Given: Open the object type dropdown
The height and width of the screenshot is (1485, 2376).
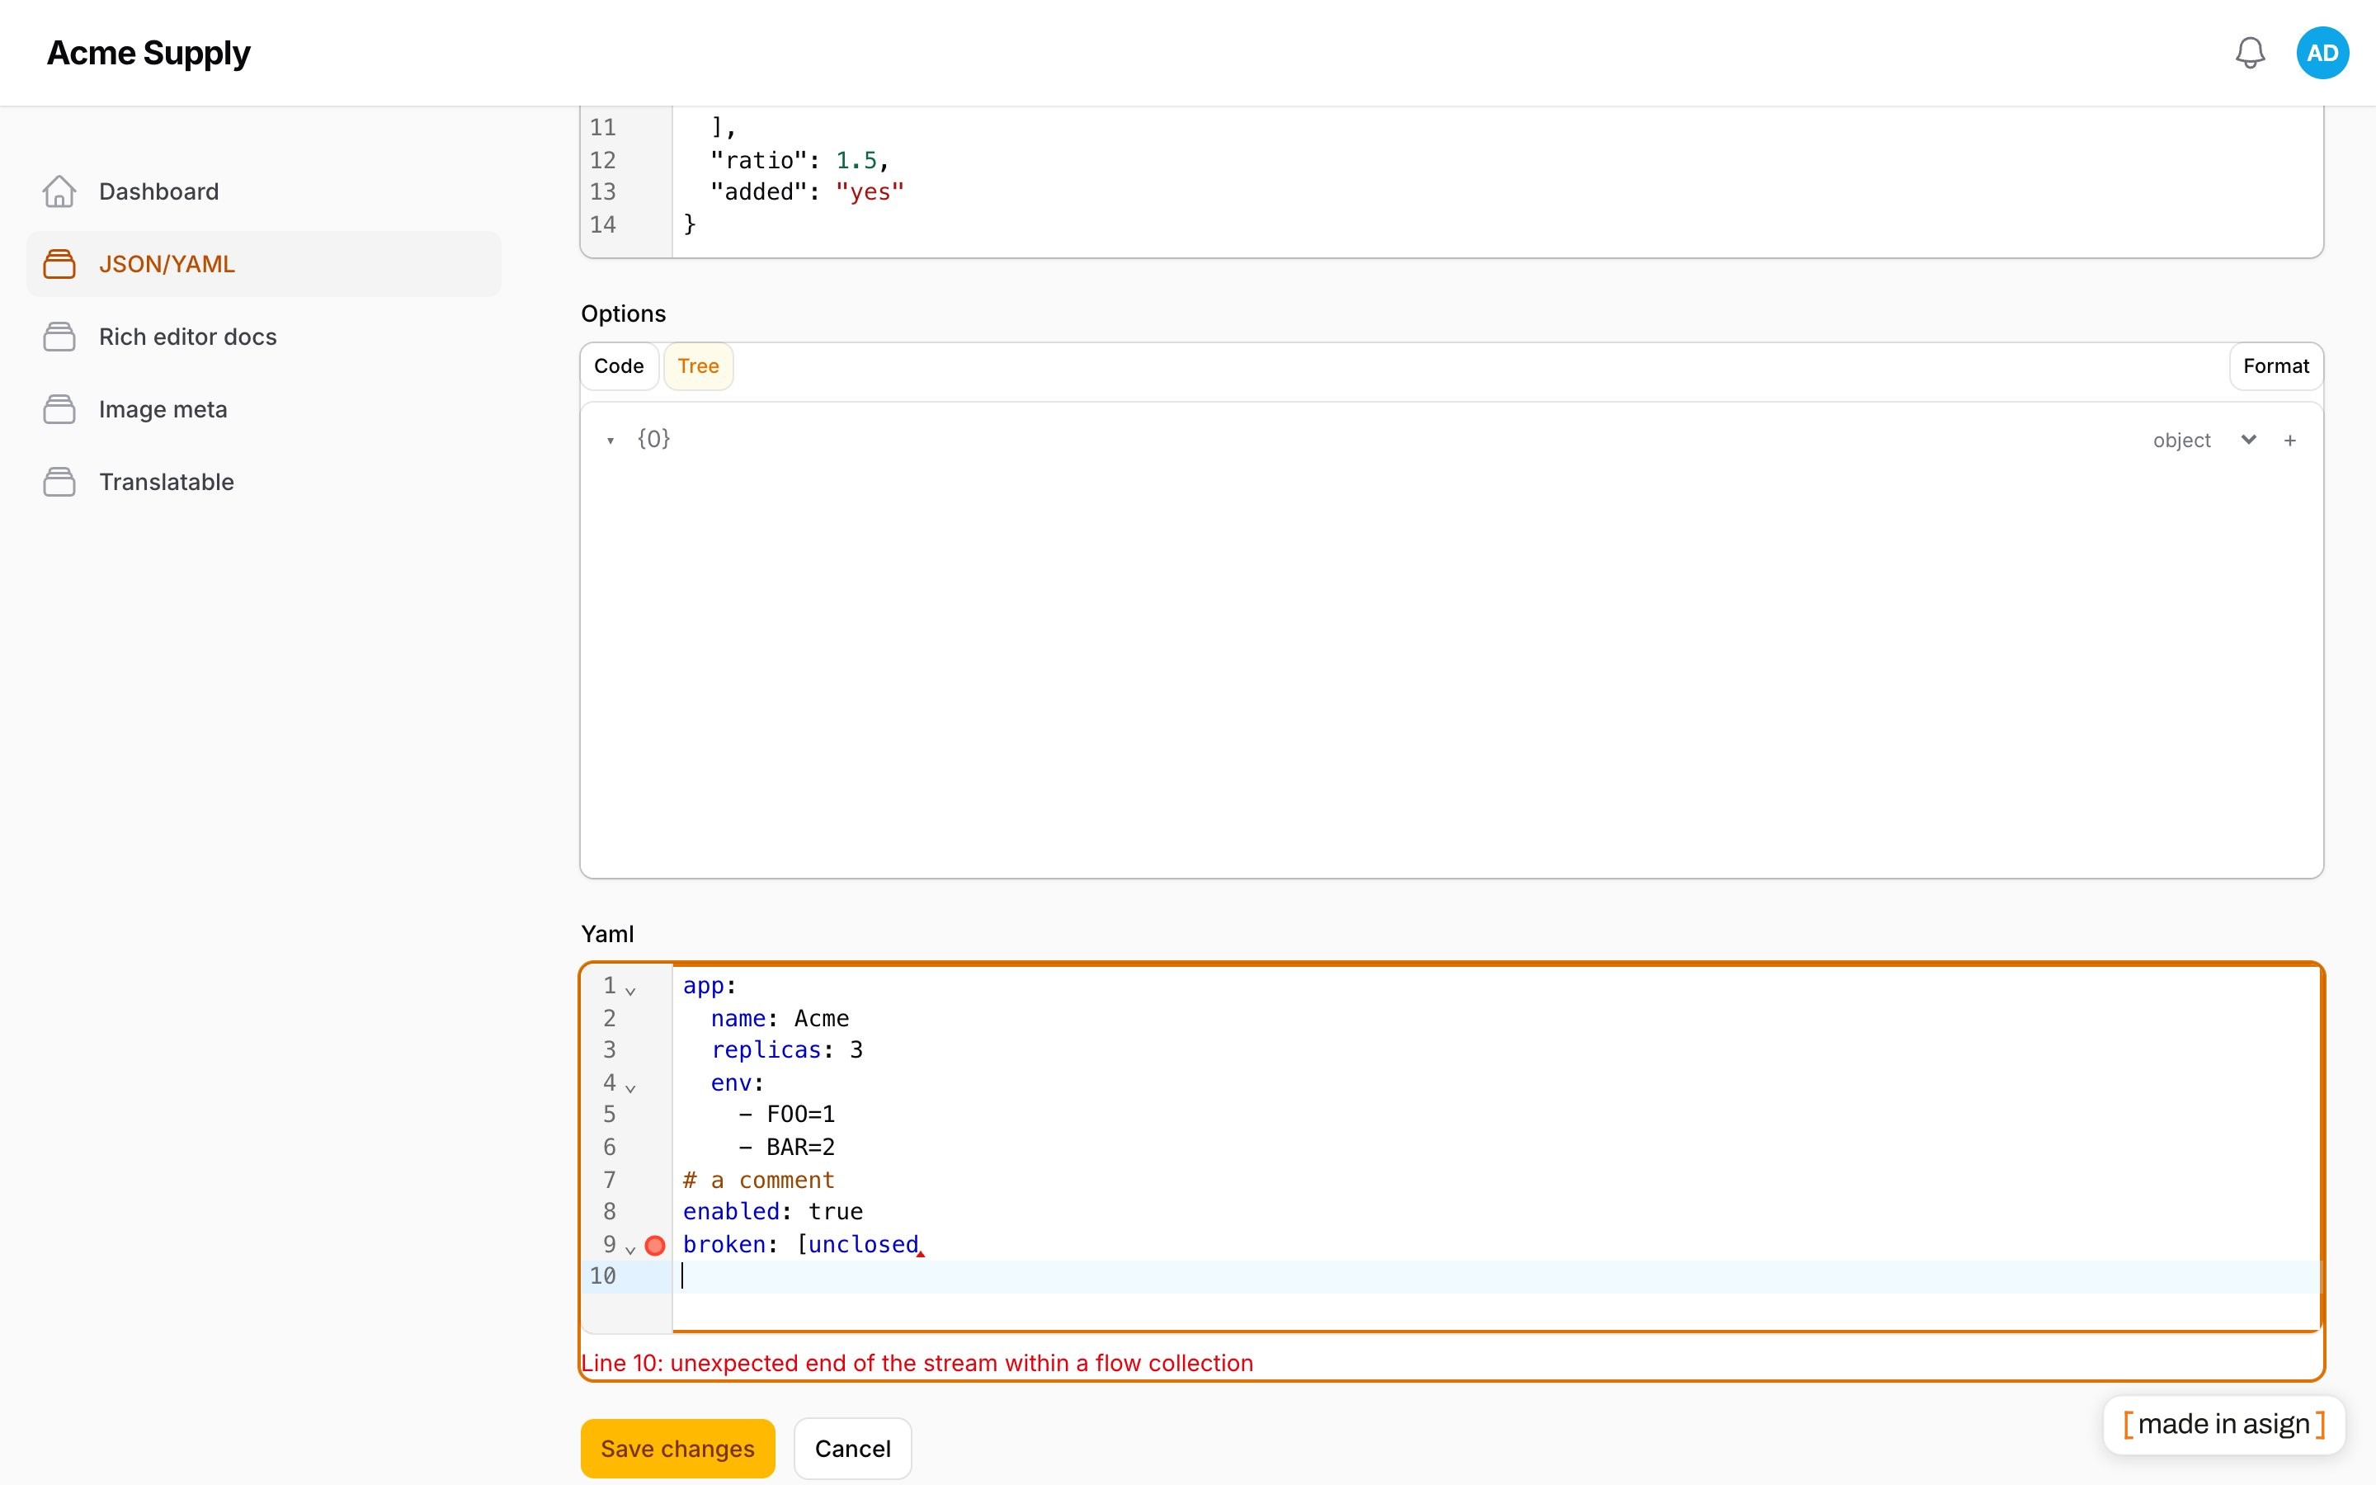Looking at the screenshot, I should [x=2204, y=440].
